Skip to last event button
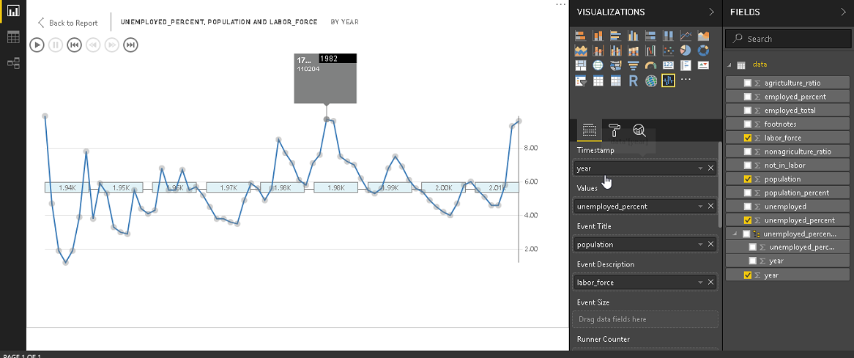854x358 pixels. coord(130,45)
